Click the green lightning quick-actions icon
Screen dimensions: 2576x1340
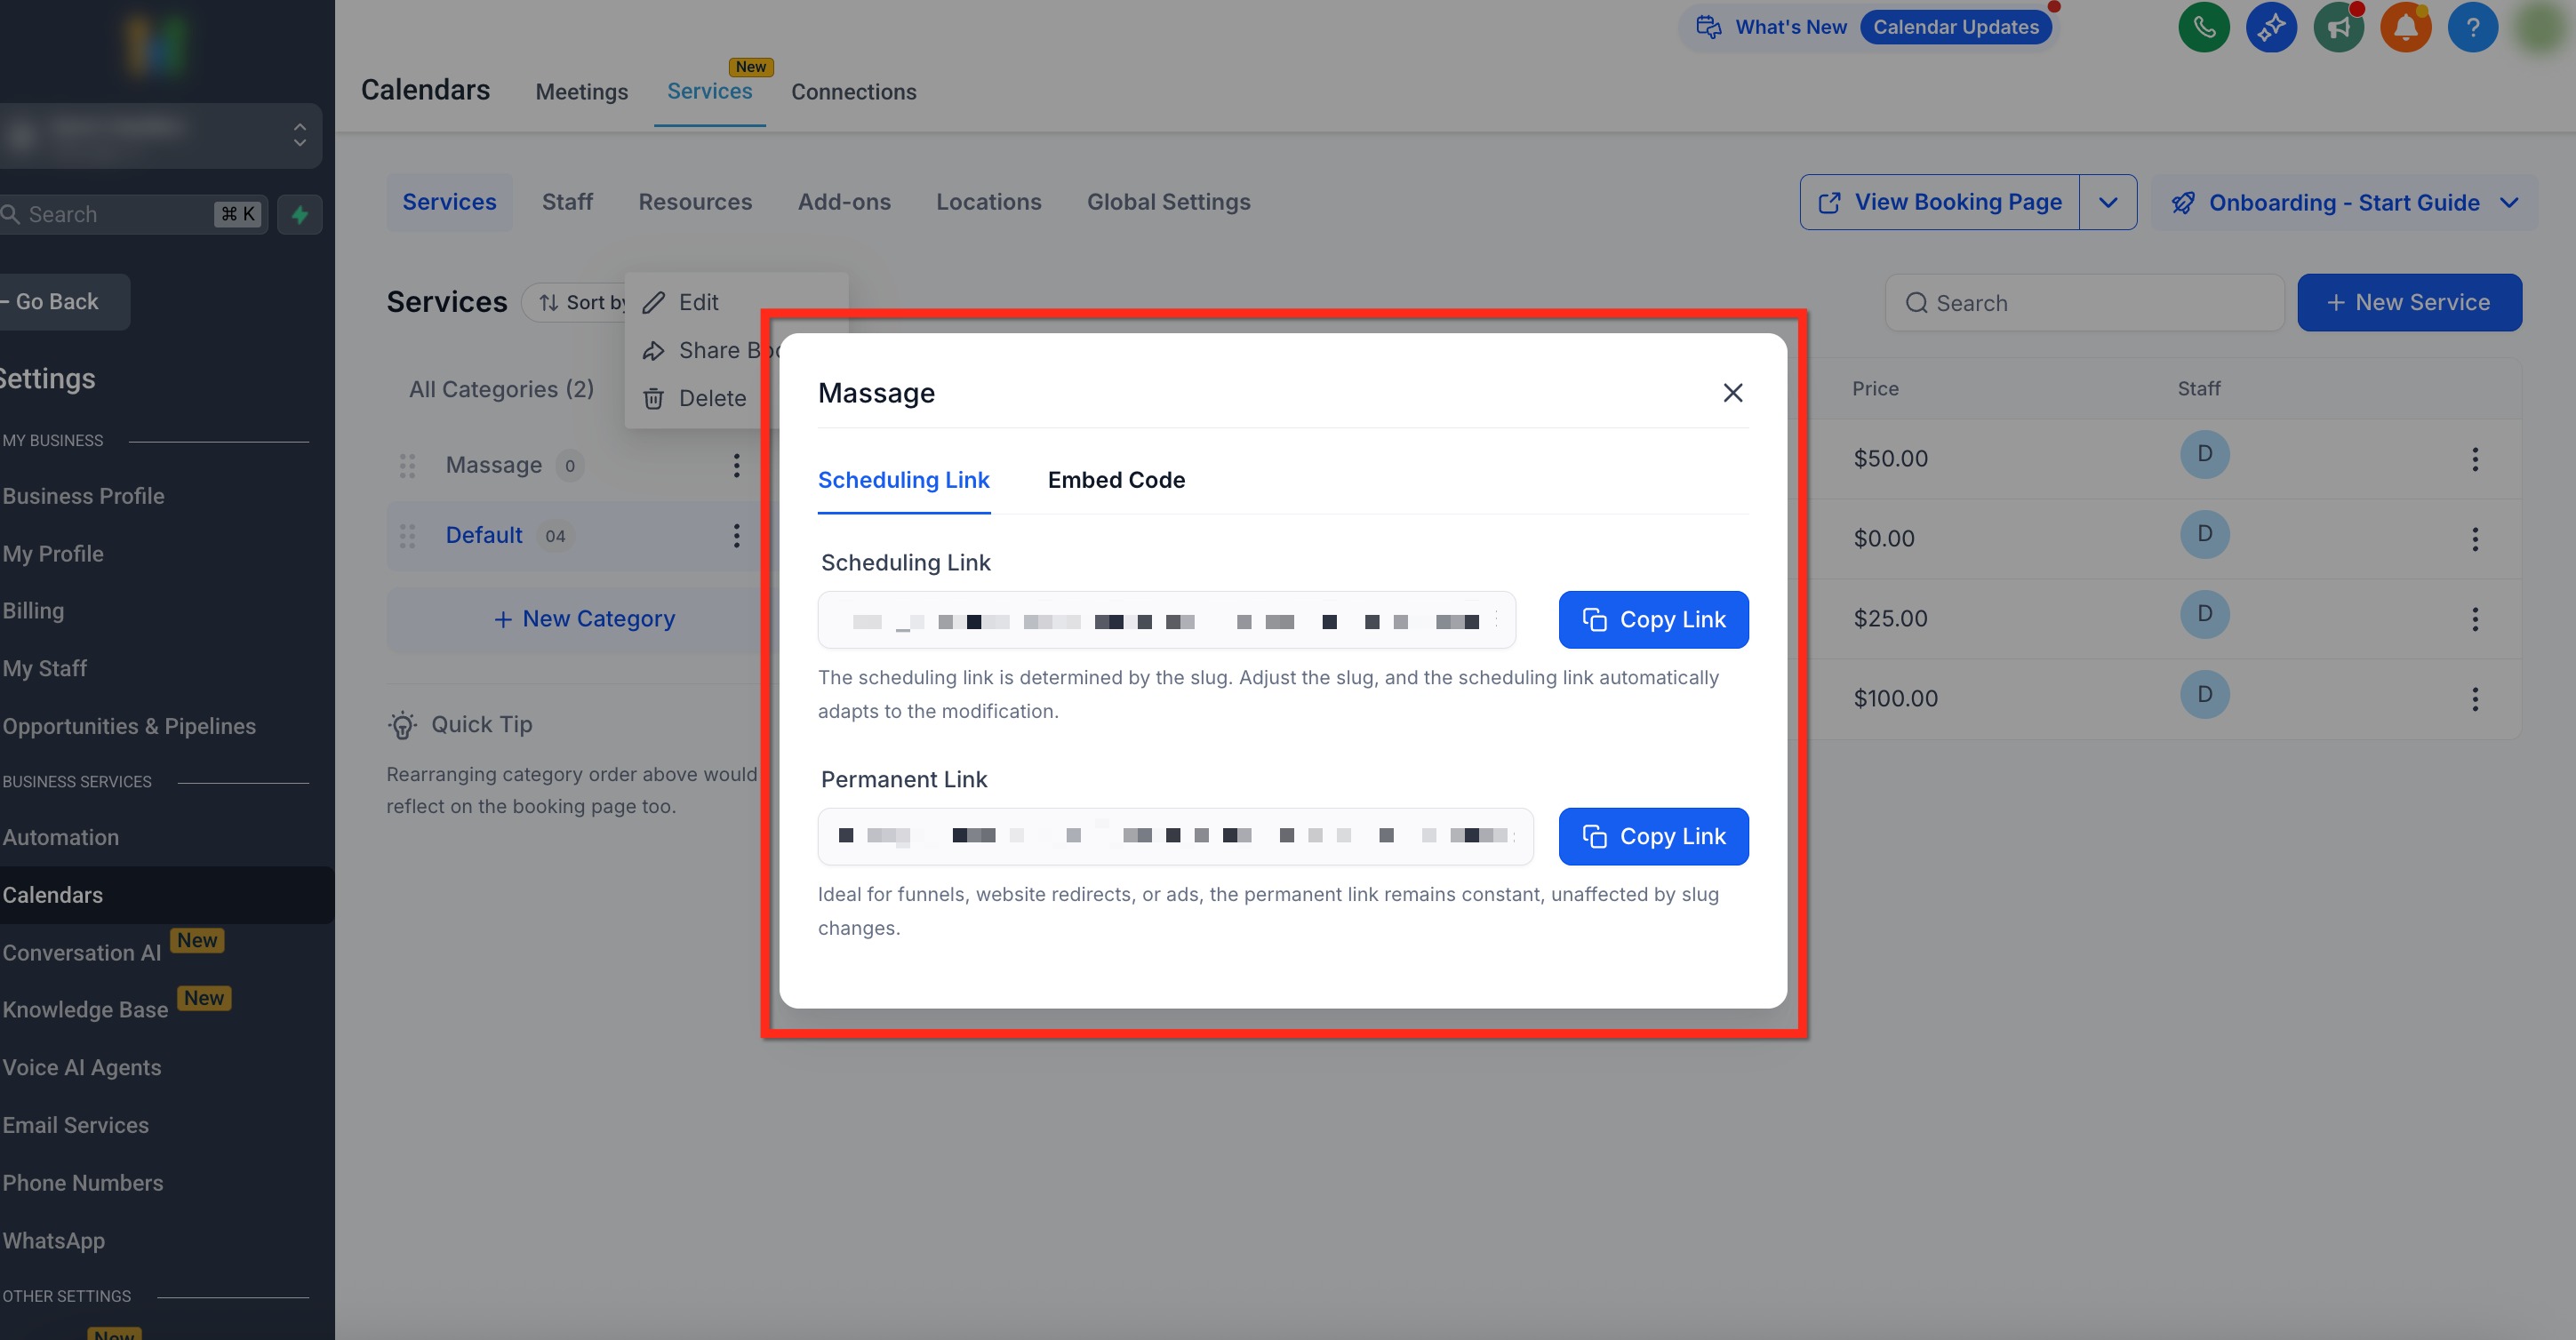[x=299, y=214]
